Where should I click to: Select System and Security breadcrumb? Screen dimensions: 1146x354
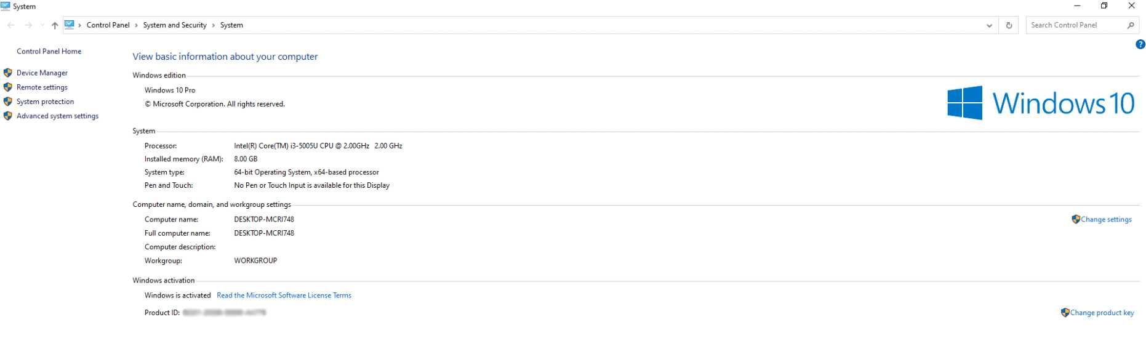pos(175,25)
